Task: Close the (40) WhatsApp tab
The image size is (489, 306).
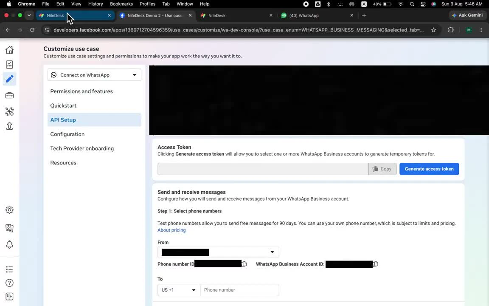Action: pyautogui.click(x=352, y=15)
